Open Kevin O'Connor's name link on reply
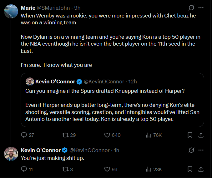The width and height of the screenshot is (212, 178). 41,150
